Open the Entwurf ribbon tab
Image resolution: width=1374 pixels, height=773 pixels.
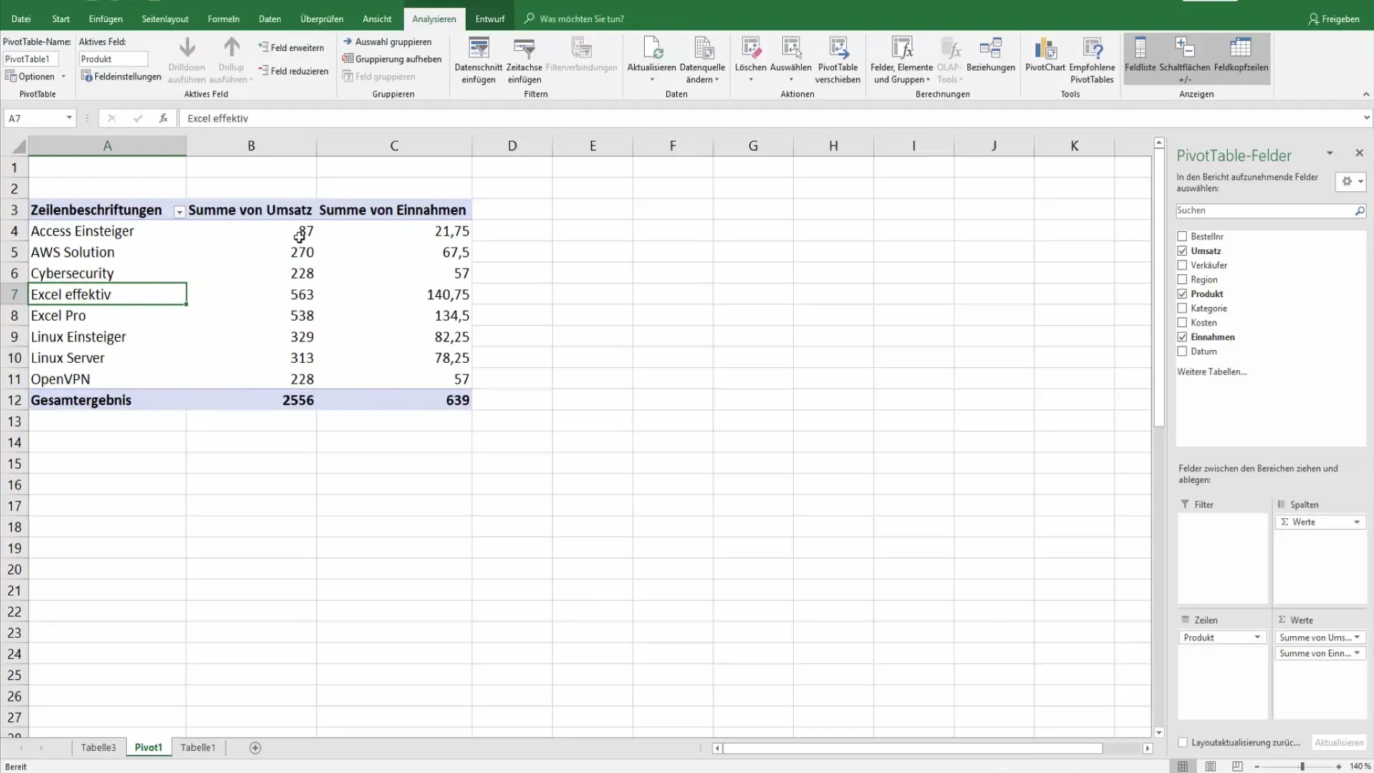pos(490,19)
